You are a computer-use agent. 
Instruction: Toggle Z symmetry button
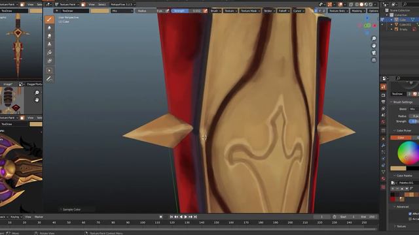pos(324,11)
